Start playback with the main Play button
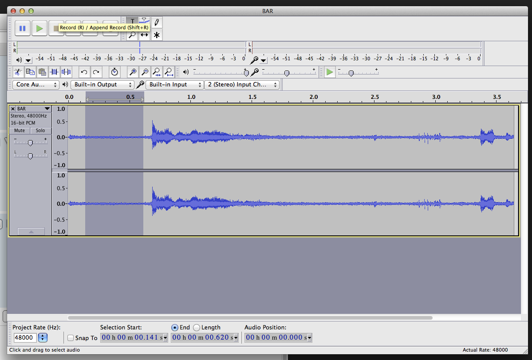Viewport: 532px width, 360px height. (39, 28)
